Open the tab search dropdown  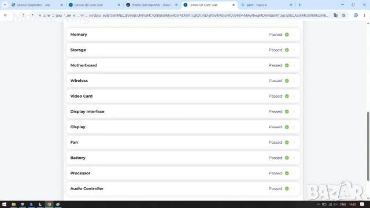[5, 5]
